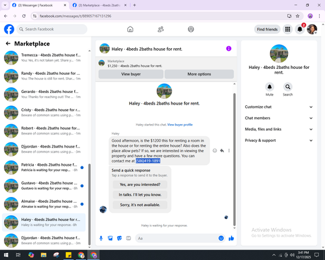Open the notifications bell icon
The height and width of the screenshot is (260, 325).
[300, 29]
